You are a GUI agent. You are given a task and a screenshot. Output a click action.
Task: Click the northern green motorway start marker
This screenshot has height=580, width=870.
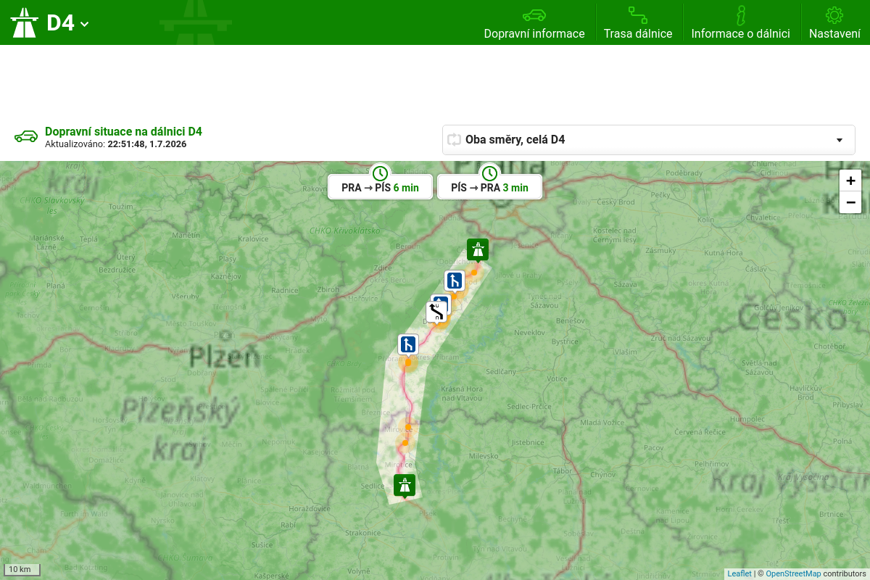click(478, 250)
